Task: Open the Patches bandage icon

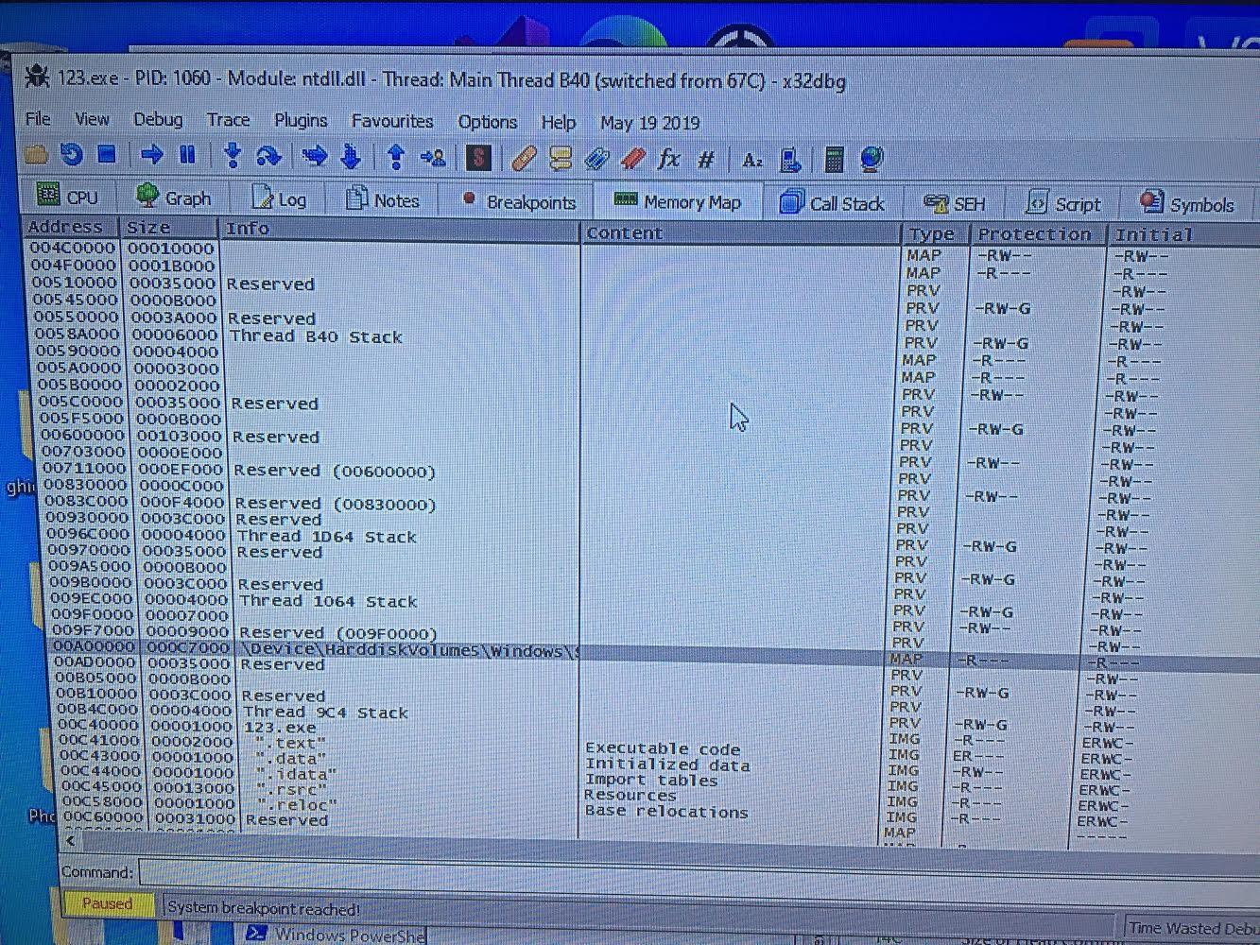Action: (x=524, y=159)
